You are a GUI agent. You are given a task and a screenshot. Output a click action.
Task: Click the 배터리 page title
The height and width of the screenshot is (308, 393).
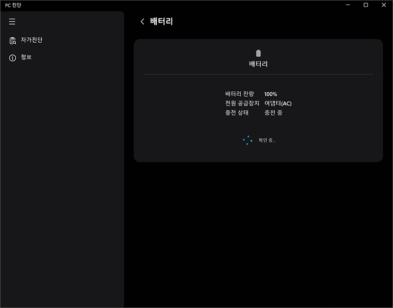[x=161, y=21]
